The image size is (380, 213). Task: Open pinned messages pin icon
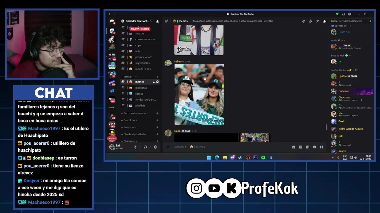click(318, 21)
